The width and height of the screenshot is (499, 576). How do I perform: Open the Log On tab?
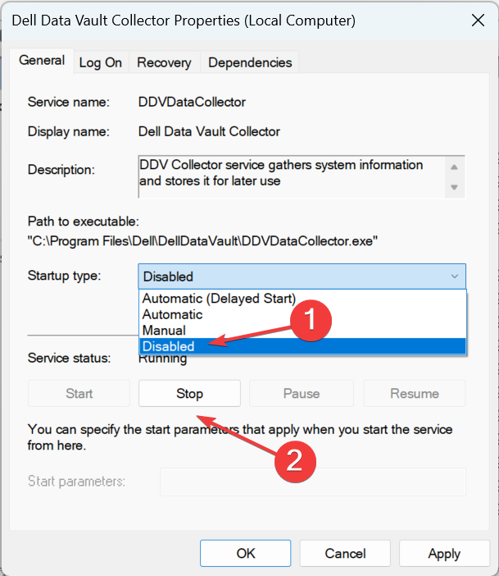[x=101, y=62]
